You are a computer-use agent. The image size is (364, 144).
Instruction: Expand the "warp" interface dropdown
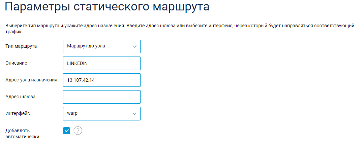(101, 114)
